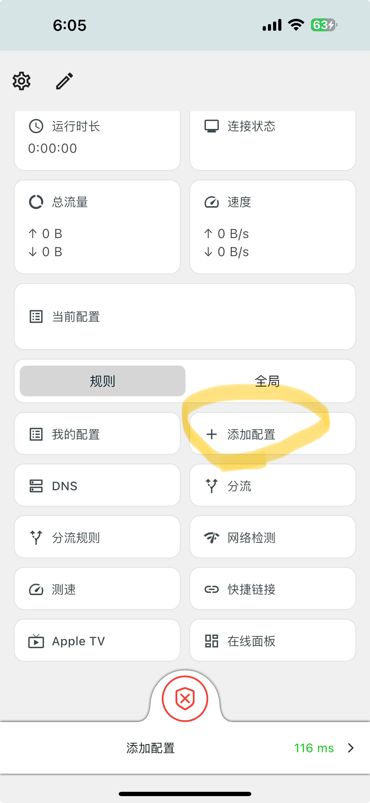Screen dimensions: 370x803
Task: Tap the plus 添加配置 card
Action: (x=272, y=434)
